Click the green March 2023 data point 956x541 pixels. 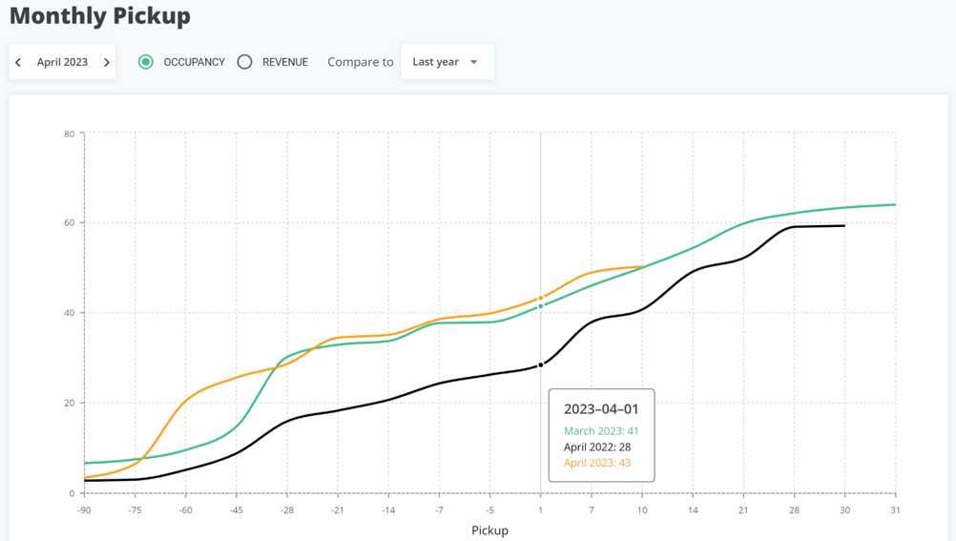pyautogui.click(x=541, y=306)
